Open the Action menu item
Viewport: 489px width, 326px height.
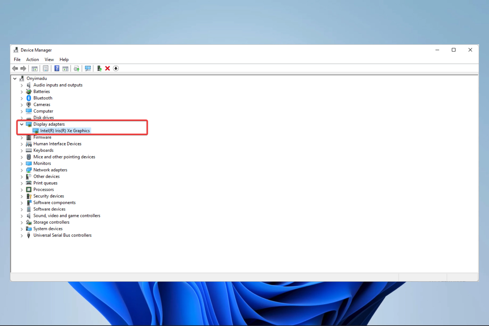point(32,59)
